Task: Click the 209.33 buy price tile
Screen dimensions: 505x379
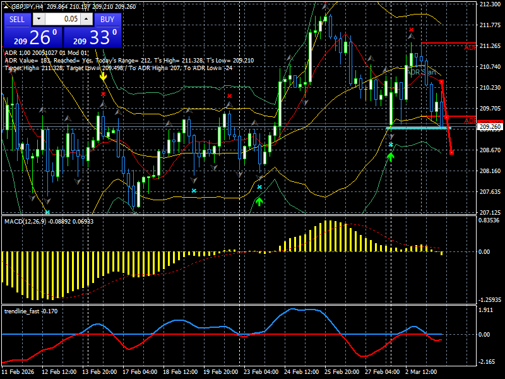Action: coord(92,37)
